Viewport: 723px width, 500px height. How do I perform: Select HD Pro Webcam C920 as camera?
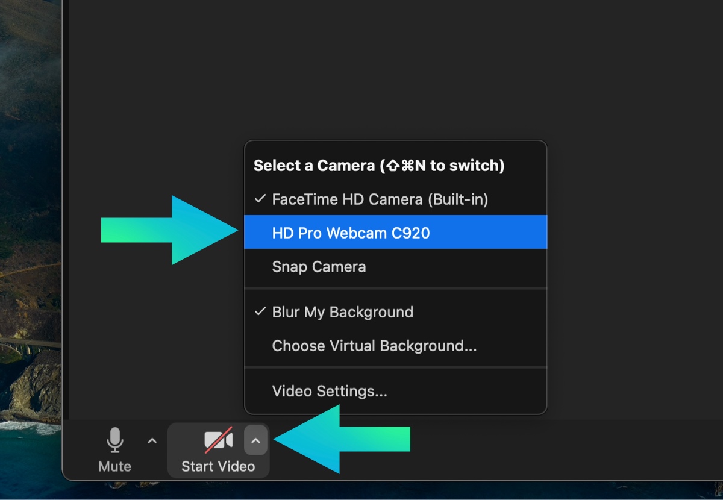pyautogui.click(x=351, y=233)
